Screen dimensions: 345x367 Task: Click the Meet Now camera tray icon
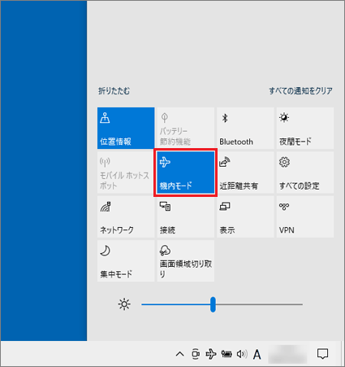(196, 354)
